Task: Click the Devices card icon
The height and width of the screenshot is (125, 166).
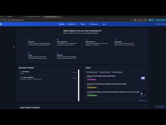Action: tap(29, 53)
